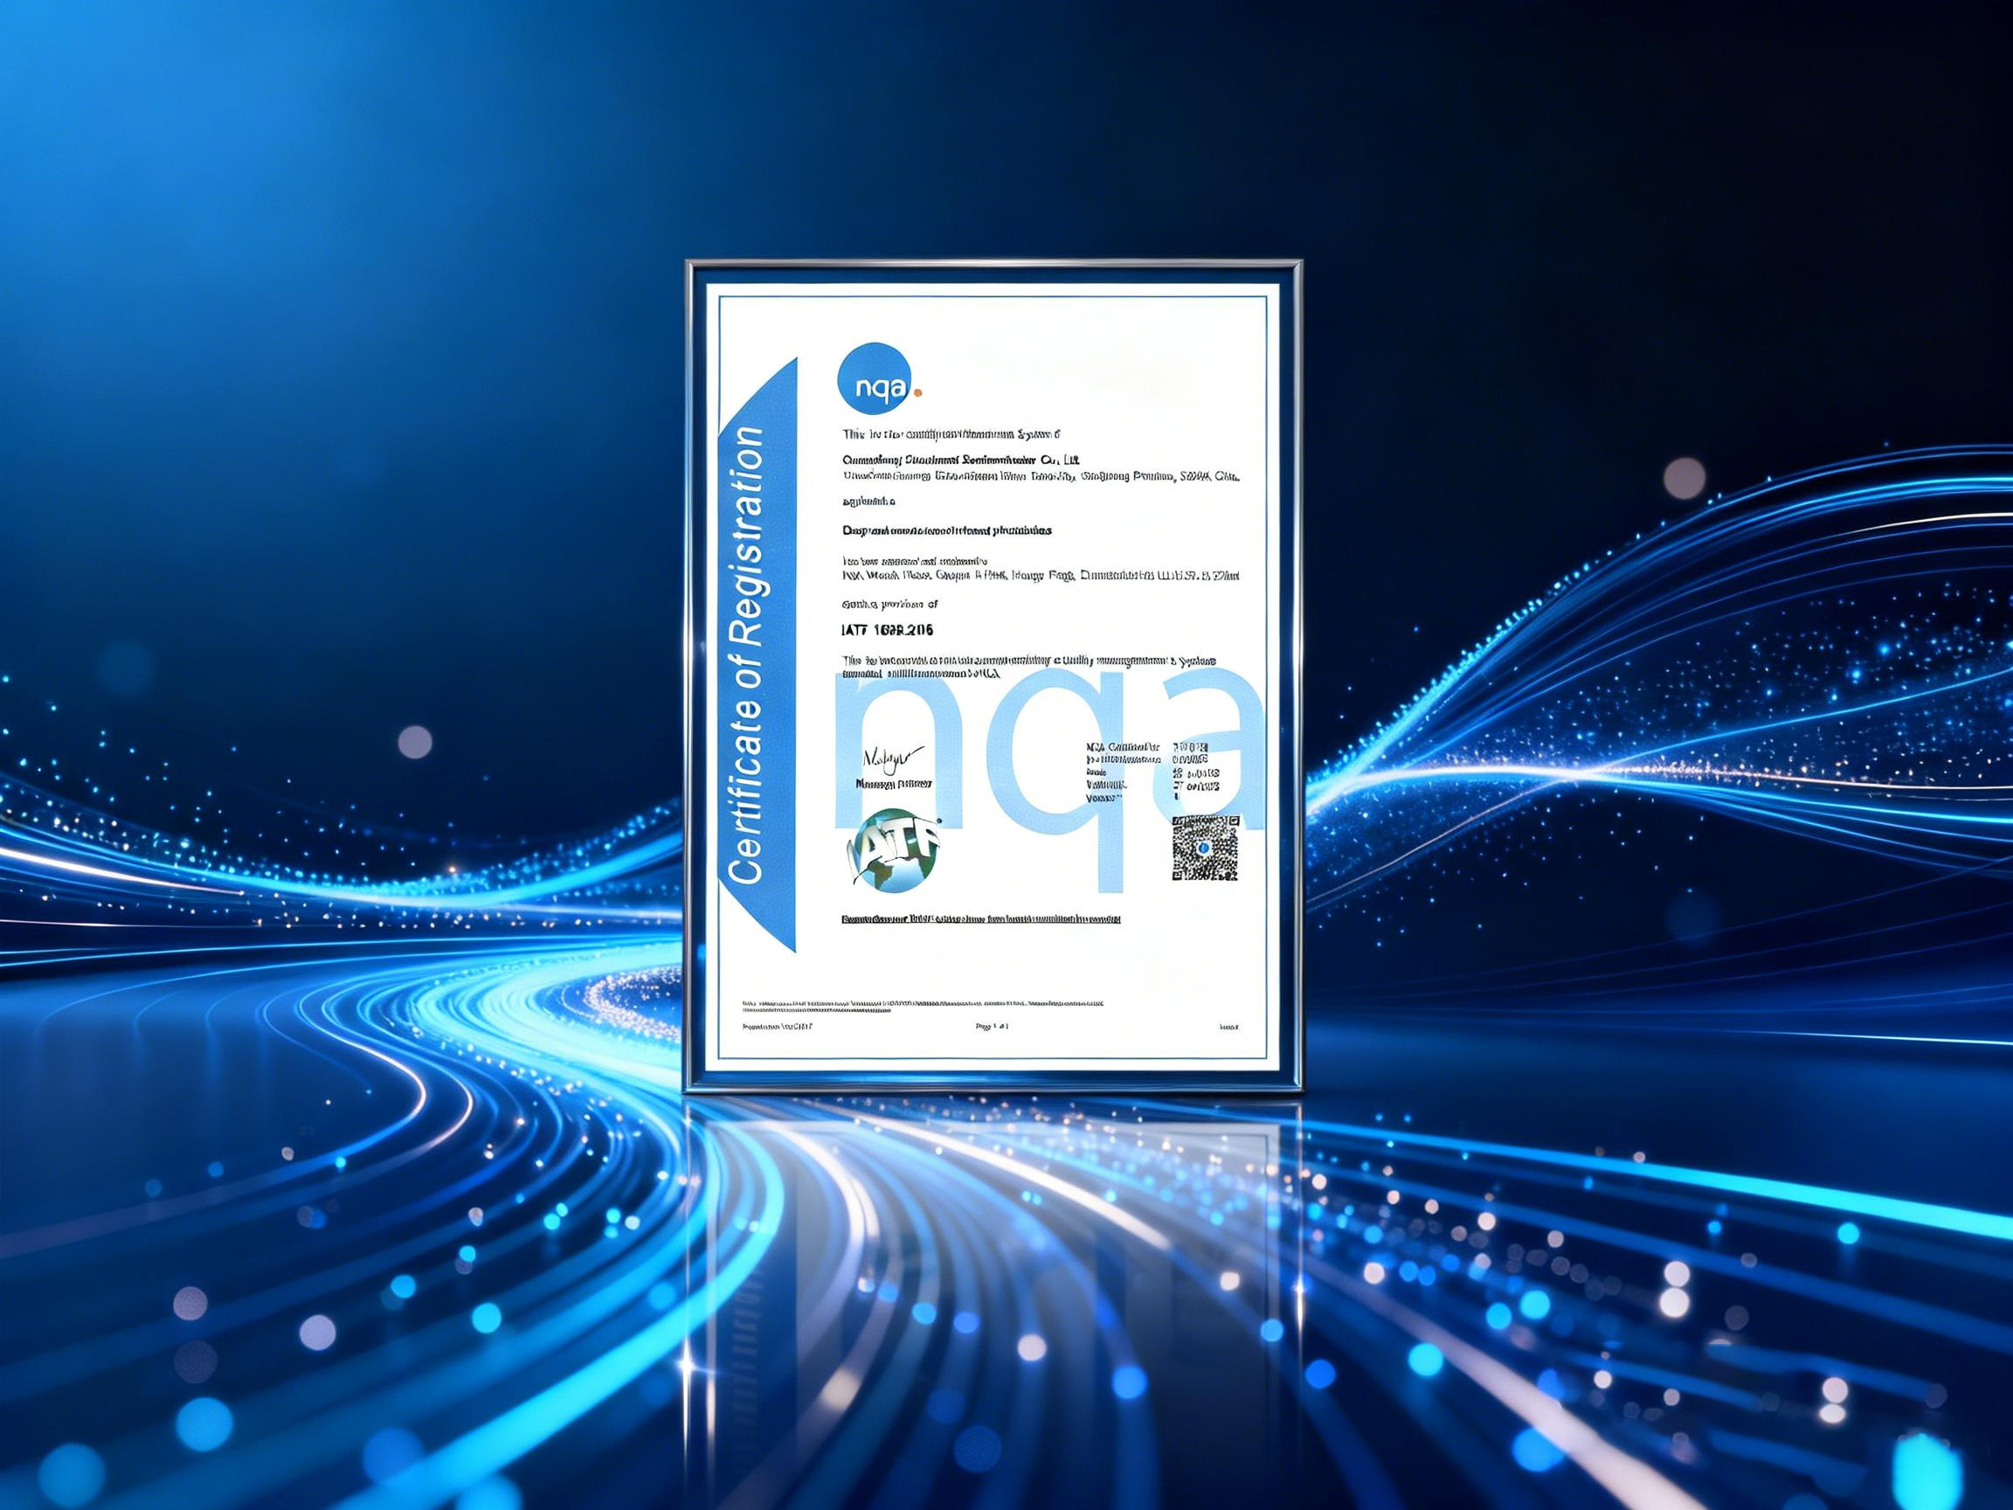Image resolution: width=2013 pixels, height=1510 pixels.
Task: Click the fine-print footer lines on the certificate
Action: tap(923, 1006)
